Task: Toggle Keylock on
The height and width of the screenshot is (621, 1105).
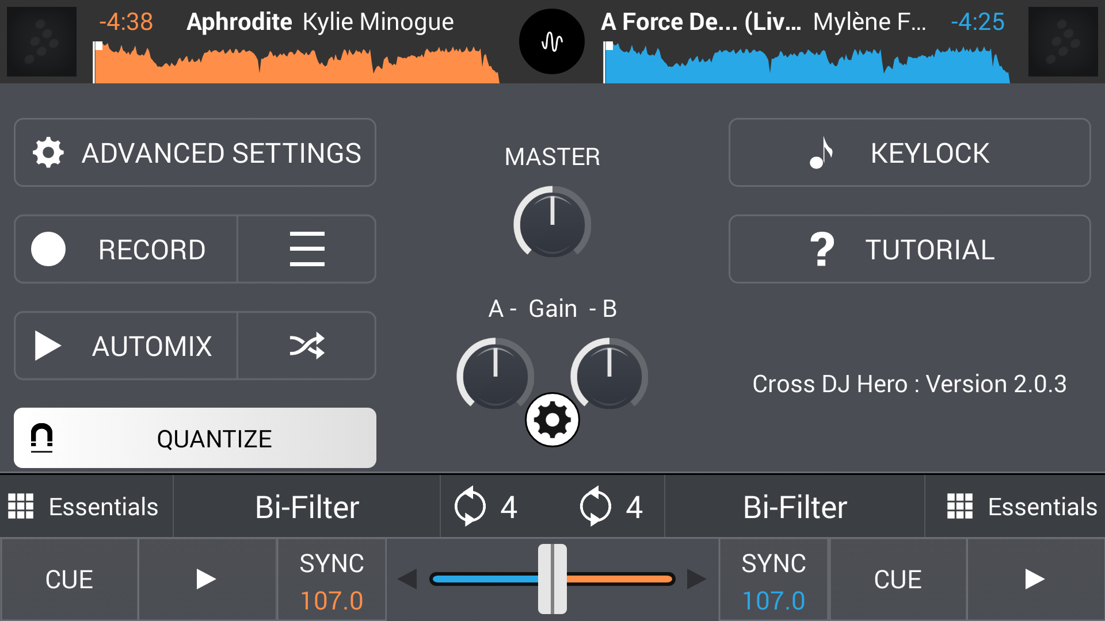Action: click(909, 153)
